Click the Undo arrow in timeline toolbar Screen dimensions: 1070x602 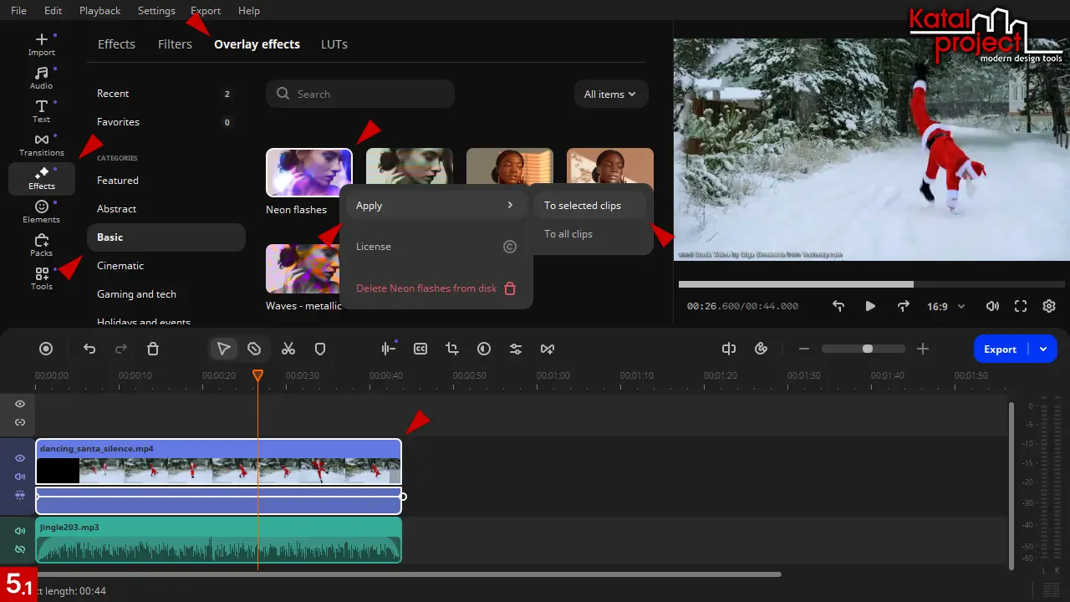pos(89,349)
